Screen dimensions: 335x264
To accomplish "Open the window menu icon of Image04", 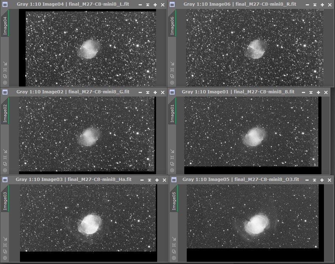I will click(x=5, y=4).
